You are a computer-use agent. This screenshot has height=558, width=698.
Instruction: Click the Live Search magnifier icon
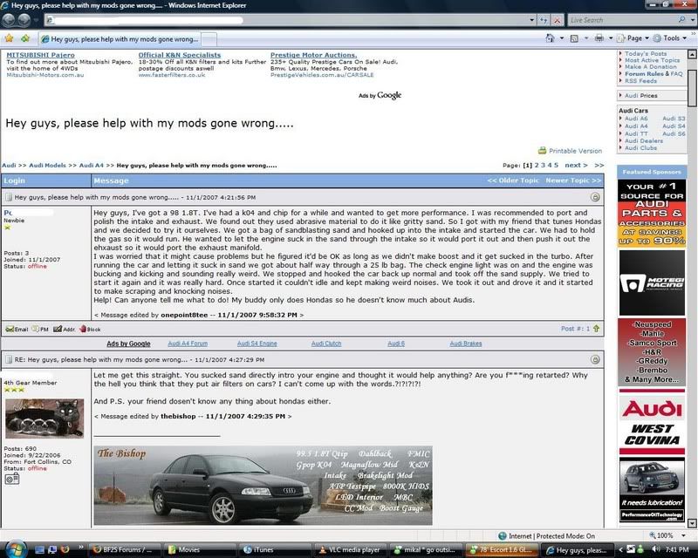click(681, 19)
